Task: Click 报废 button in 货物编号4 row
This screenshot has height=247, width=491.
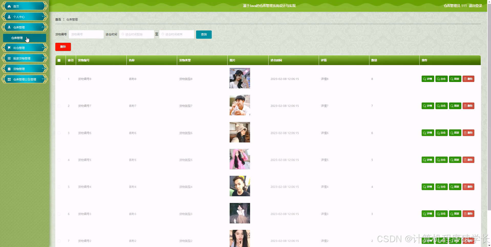Action: point(455,187)
